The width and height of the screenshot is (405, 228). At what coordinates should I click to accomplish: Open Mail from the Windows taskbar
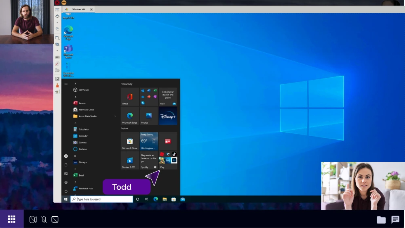(183, 199)
